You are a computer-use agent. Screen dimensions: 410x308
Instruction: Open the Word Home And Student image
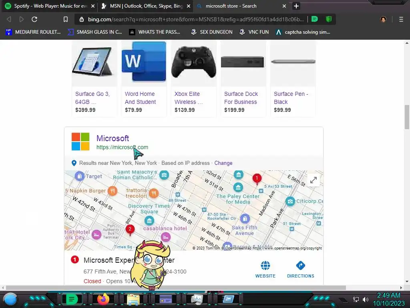[144, 63]
